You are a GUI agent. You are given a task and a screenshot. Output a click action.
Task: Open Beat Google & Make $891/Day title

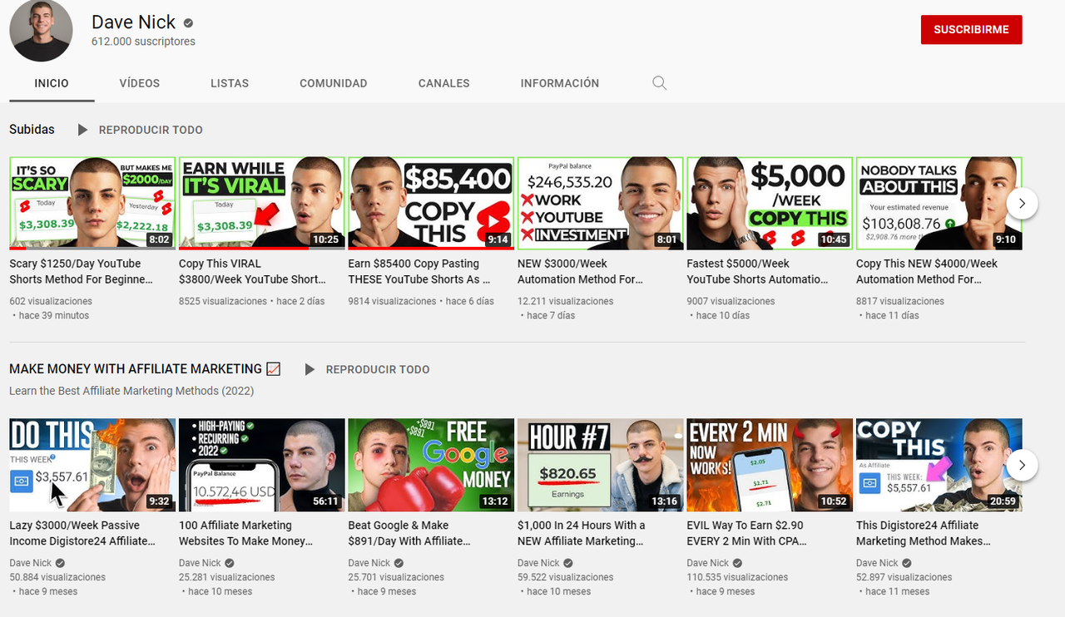[409, 533]
